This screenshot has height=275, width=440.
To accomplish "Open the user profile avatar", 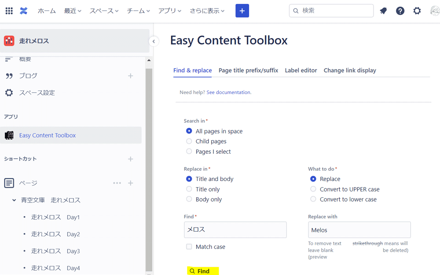I will coord(435,11).
